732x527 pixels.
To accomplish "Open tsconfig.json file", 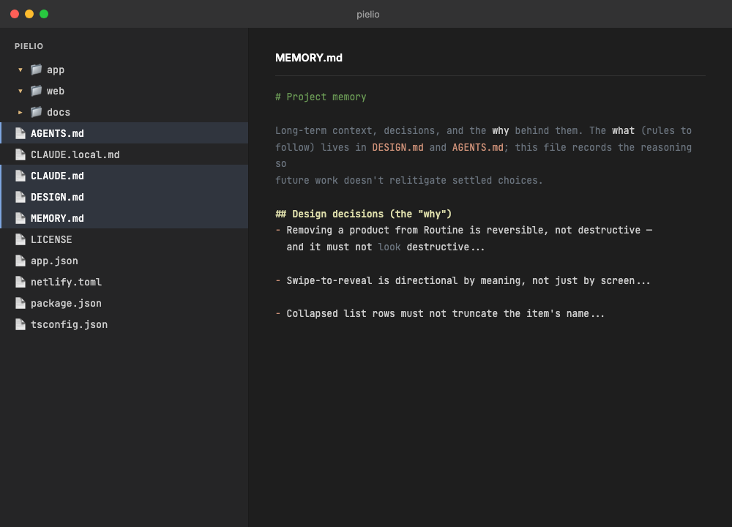I will (124, 324).
